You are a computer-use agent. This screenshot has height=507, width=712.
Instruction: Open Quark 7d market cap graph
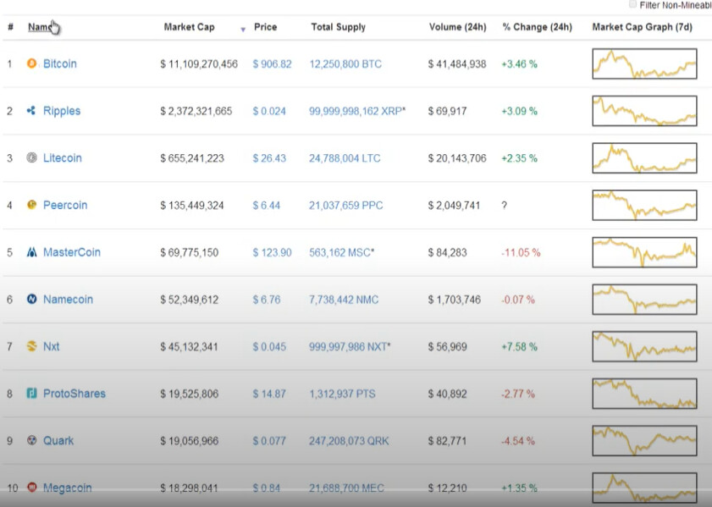[x=644, y=441]
